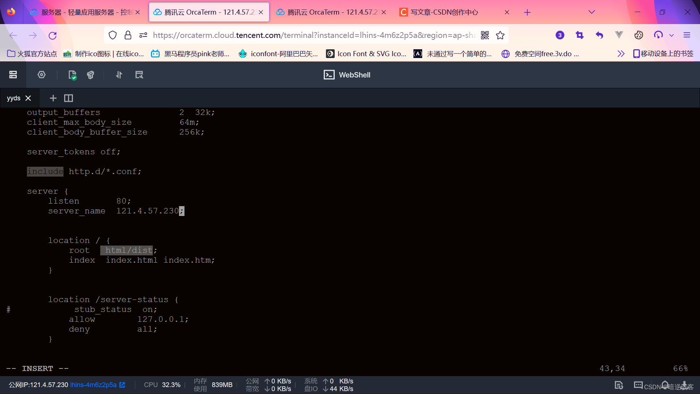Split the terminal pane
This screenshot has width=700, height=394.
click(x=69, y=98)
